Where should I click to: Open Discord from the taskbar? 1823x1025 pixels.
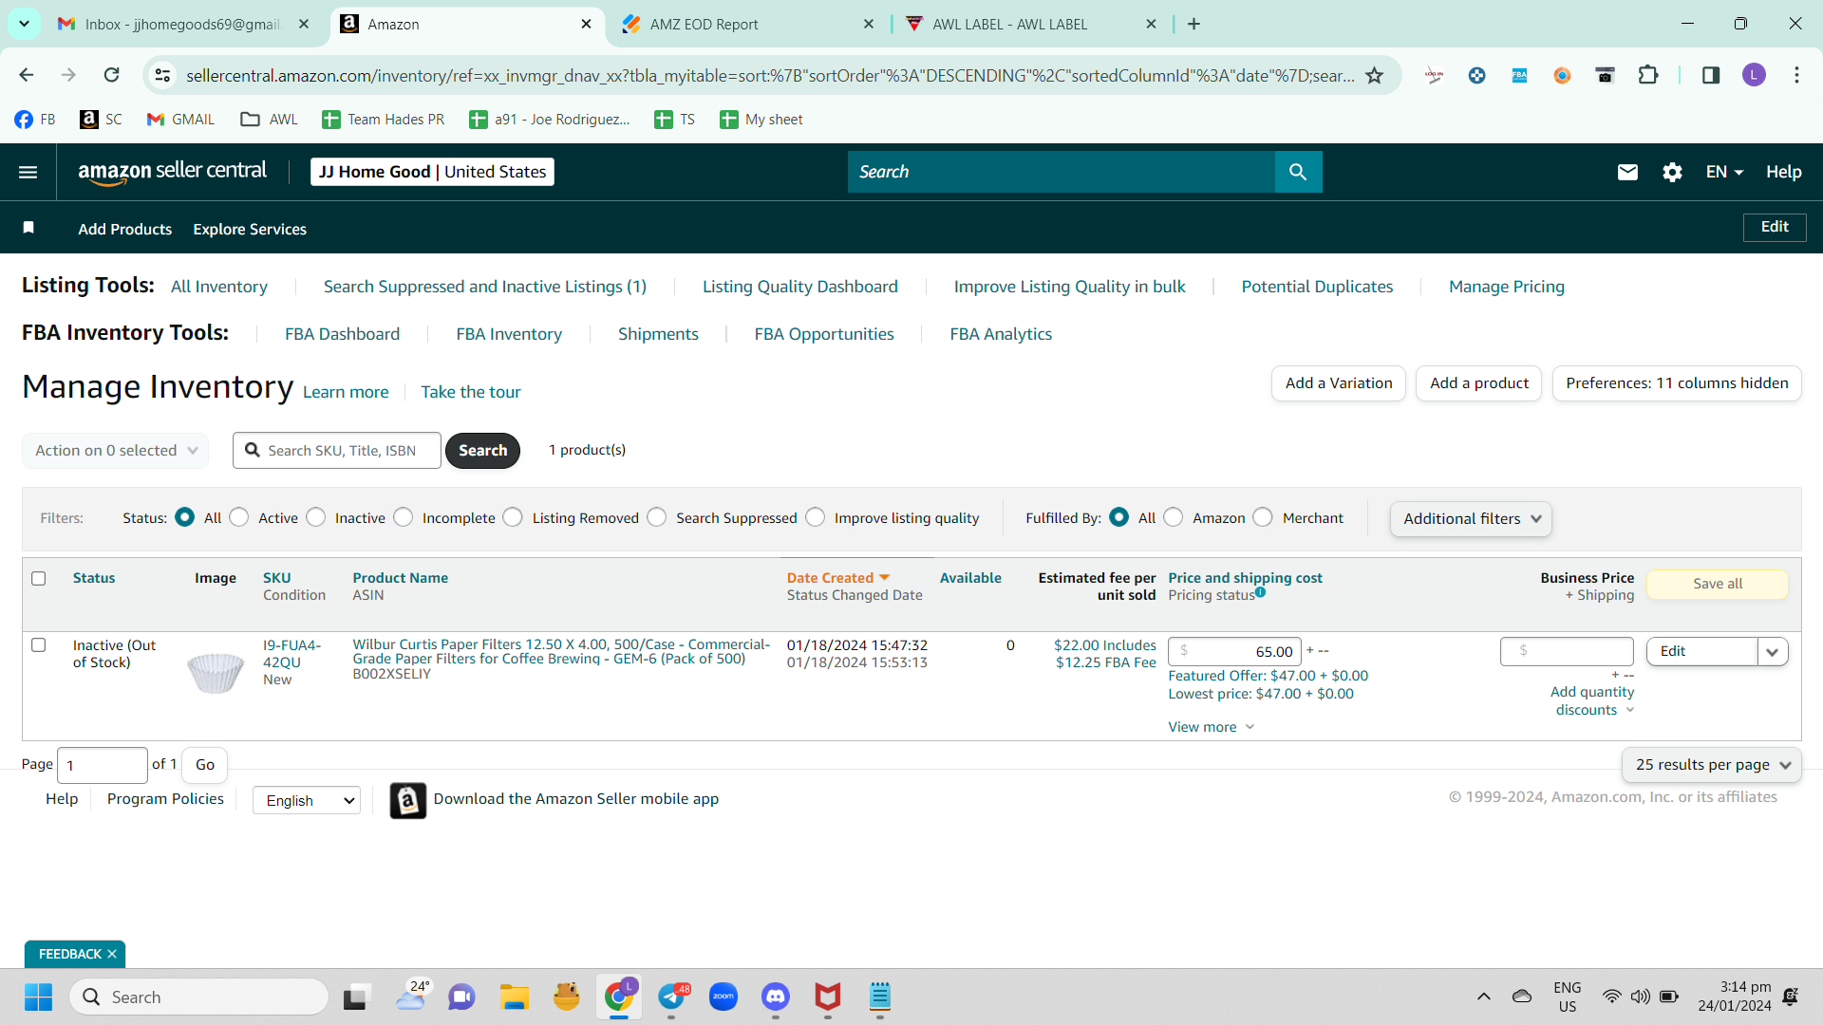[776, 997]
